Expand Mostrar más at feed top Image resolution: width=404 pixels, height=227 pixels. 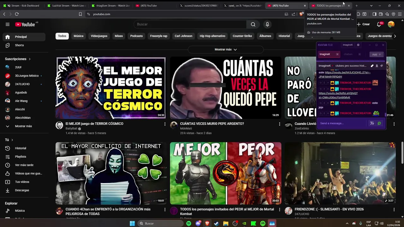tap(226, 49)
